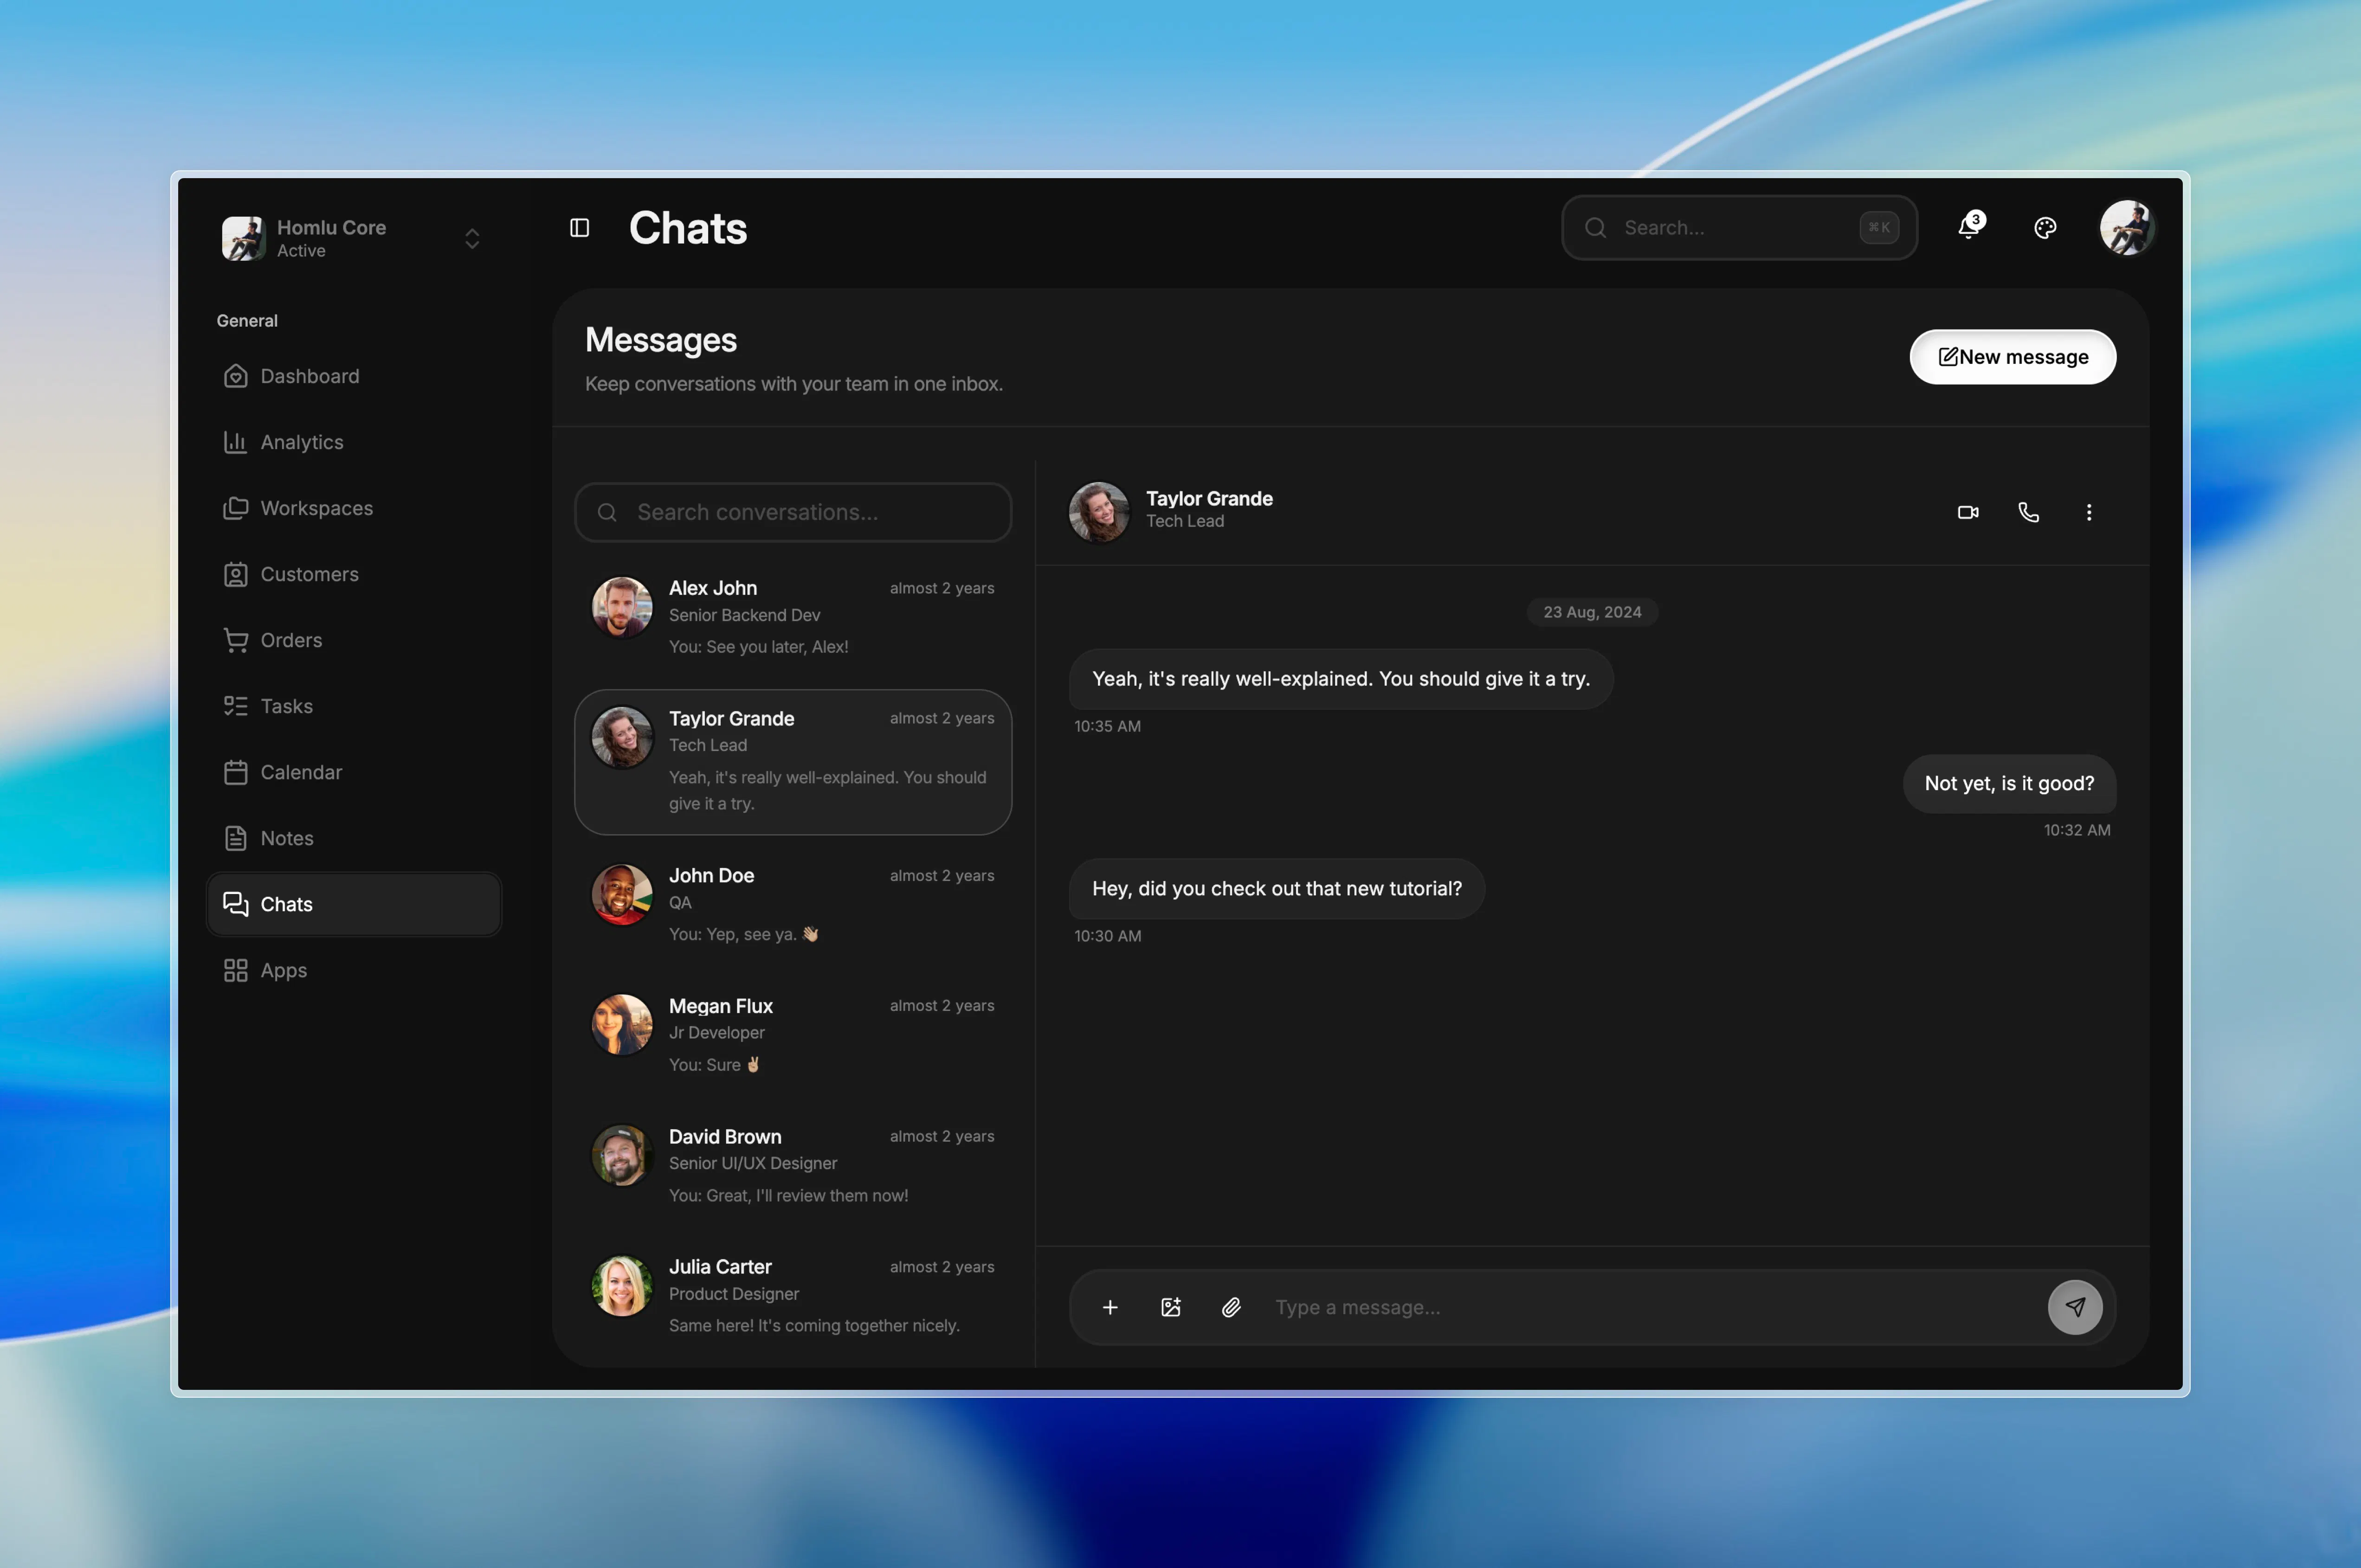Go to Dashboard in sidebar
2361x1568 pixels.
click(x=354, y=376)
